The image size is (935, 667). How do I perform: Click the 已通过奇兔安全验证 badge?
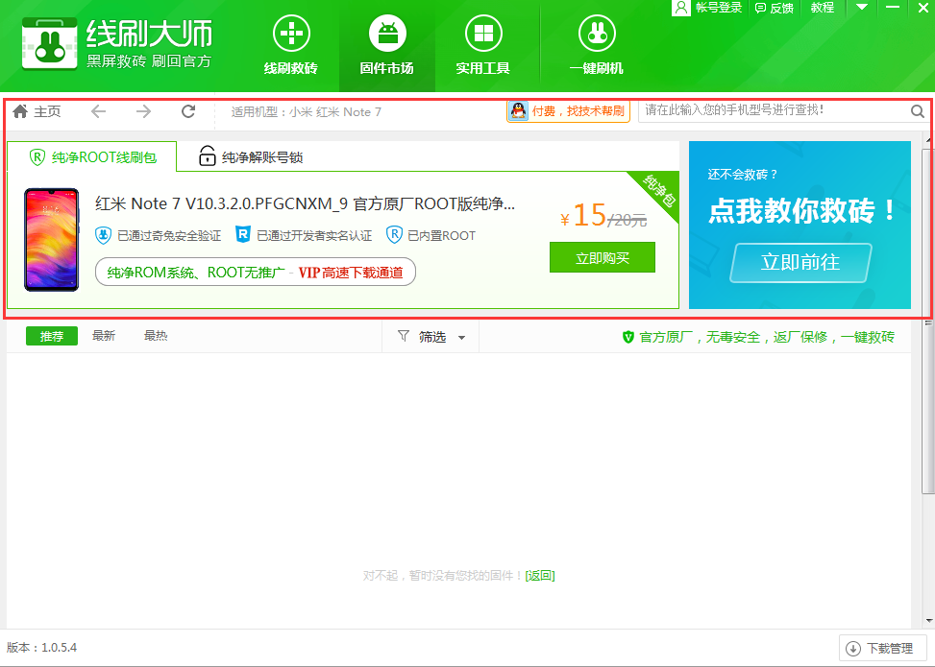(158, 235)
